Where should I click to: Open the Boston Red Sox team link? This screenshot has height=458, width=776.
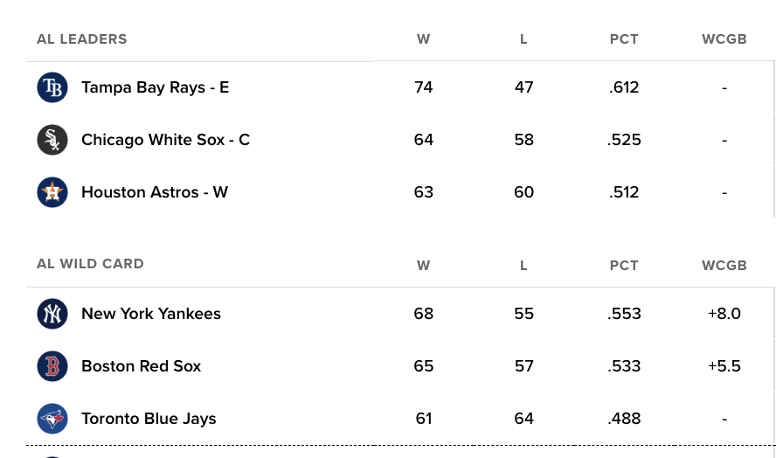(141, 366)
